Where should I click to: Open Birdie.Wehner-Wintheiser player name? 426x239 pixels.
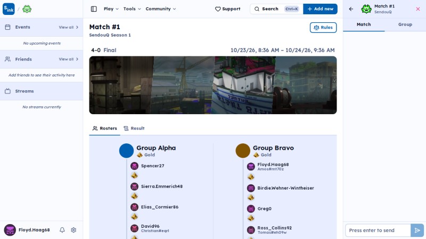pos(285,188)
